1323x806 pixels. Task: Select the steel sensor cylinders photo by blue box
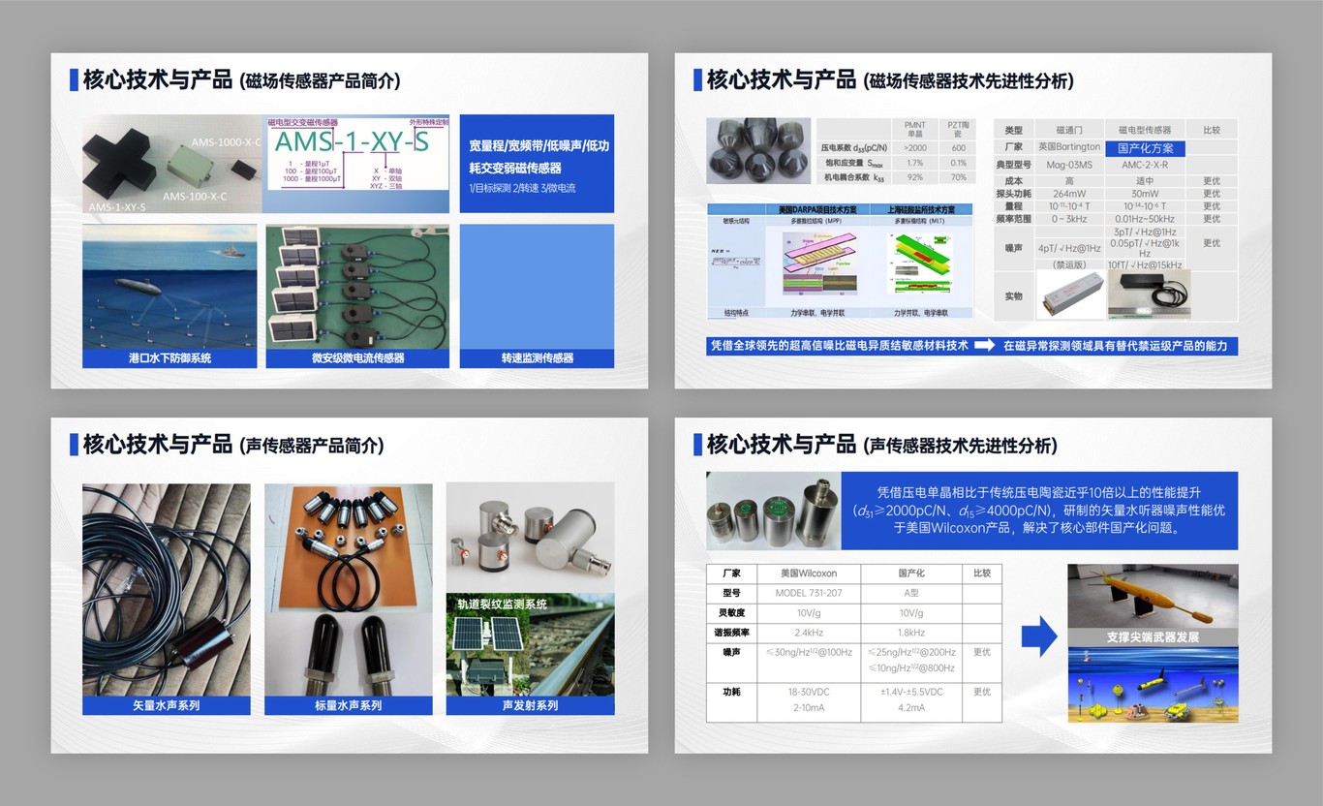[x=774, y=511]
